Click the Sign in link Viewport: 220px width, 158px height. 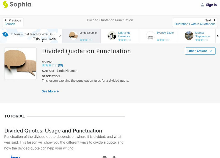(211, 5)
